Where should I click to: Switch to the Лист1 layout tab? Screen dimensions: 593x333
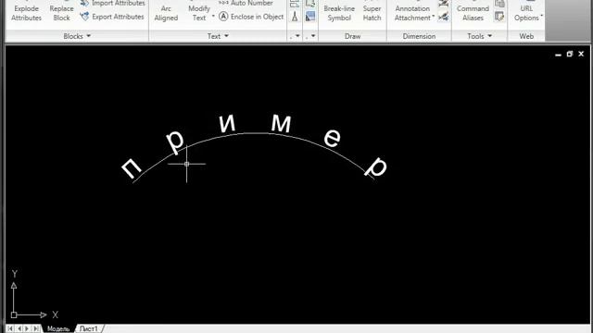tap(89, 329)
